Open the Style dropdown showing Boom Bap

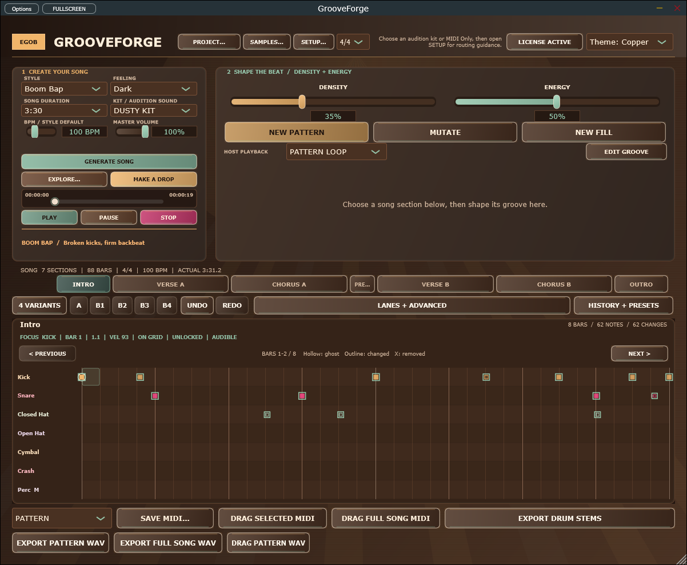pos(63,89)
